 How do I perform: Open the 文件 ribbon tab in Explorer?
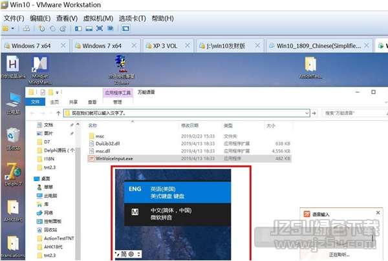[x=35, y=102]
